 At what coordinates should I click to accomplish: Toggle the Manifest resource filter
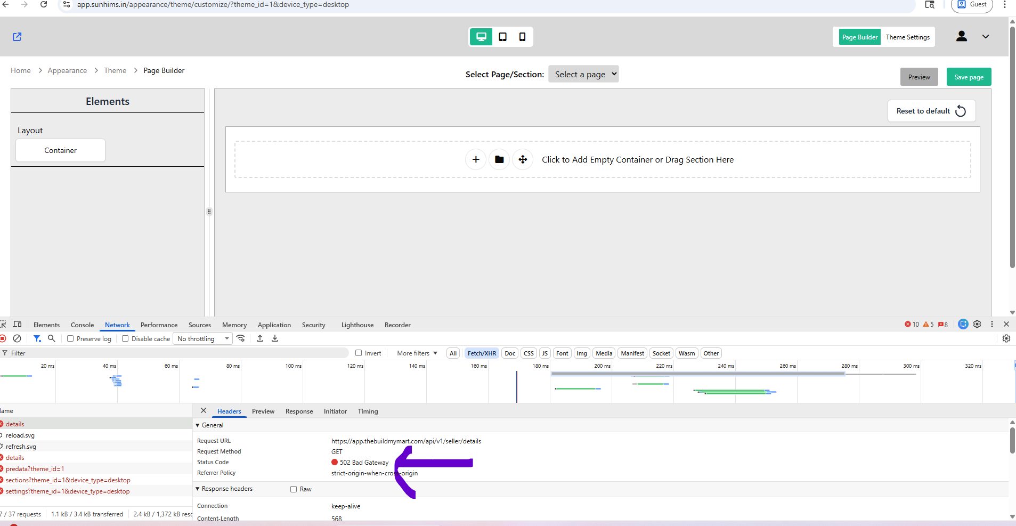click(632, 353)
